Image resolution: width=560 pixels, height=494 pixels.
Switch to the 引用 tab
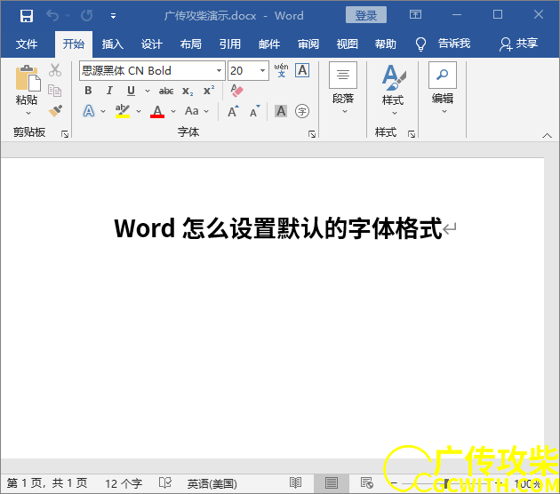click(230, 44)
